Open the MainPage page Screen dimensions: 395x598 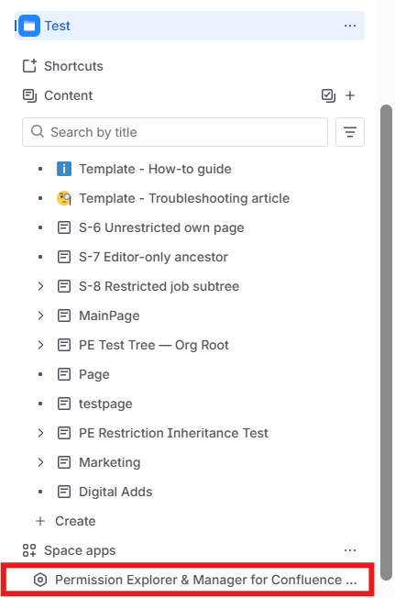[x=109, y=316]
